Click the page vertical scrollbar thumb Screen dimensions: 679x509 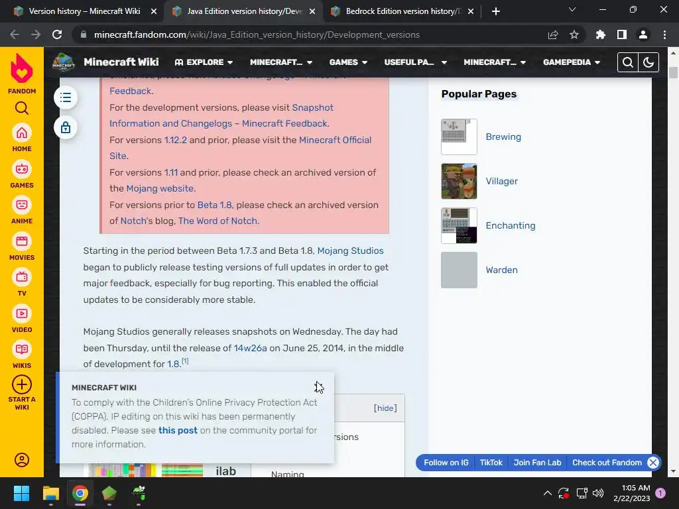pyautogui.click(x=673, y=72)
